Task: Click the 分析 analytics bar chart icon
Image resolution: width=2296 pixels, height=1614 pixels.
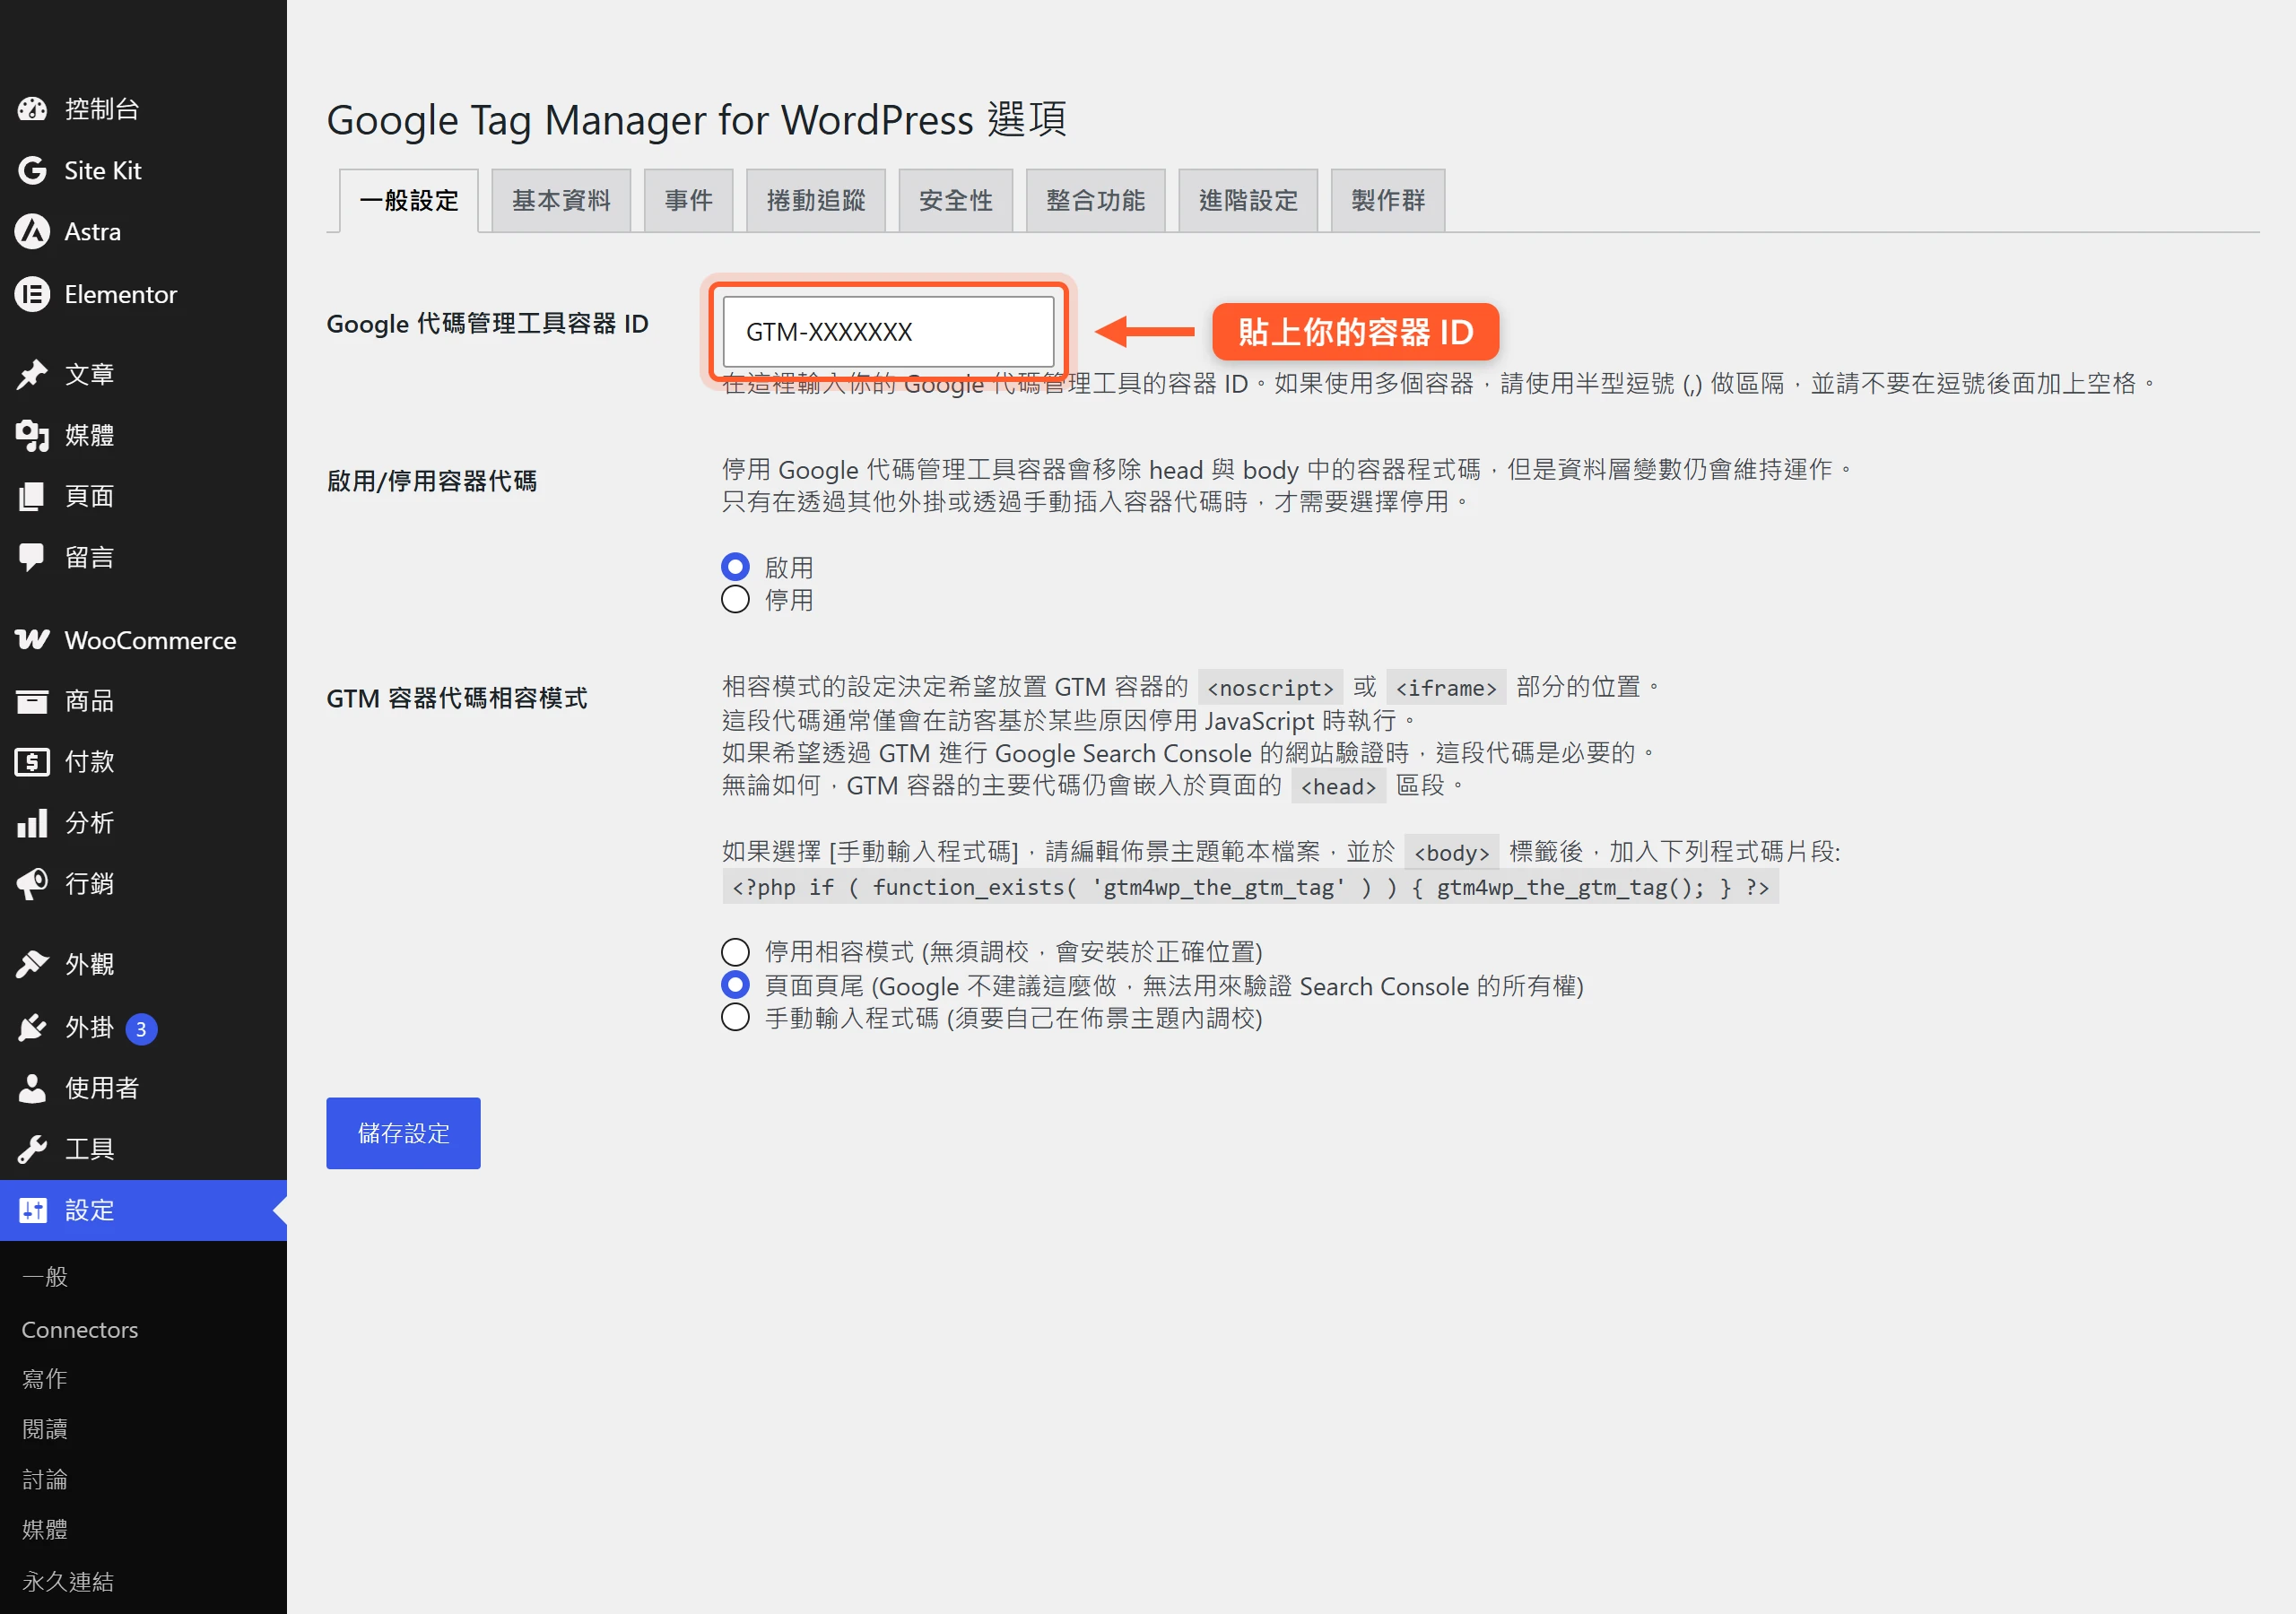Action: click(x=32, y=823)
